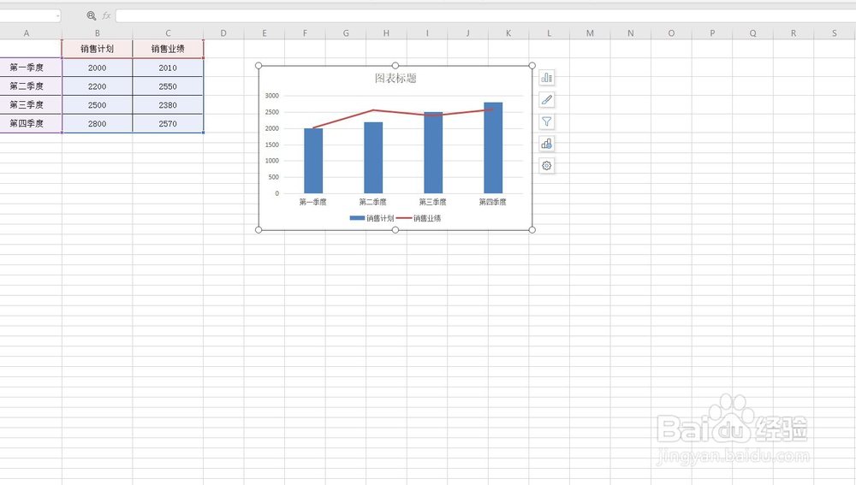Click the chart's bottom-right corner handle

pyautogui.click(x=532, y=230)
